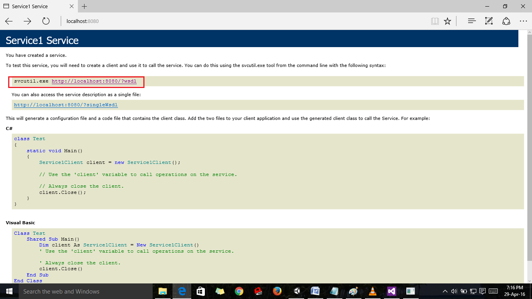Open the http://localhost:8080/?wsdl link
Image resolution: width=532 pixels, height=299 pixels.
coord(94,81)
